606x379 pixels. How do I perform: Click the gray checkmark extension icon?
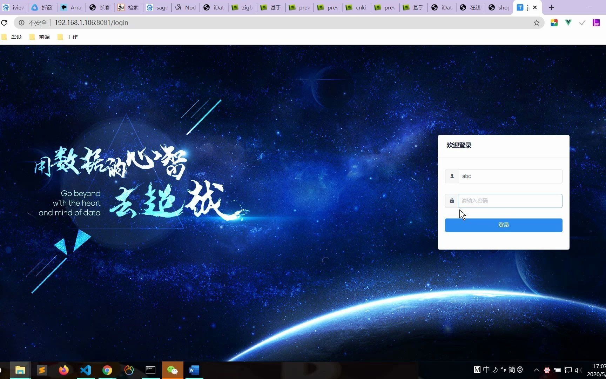click(582, 23)
